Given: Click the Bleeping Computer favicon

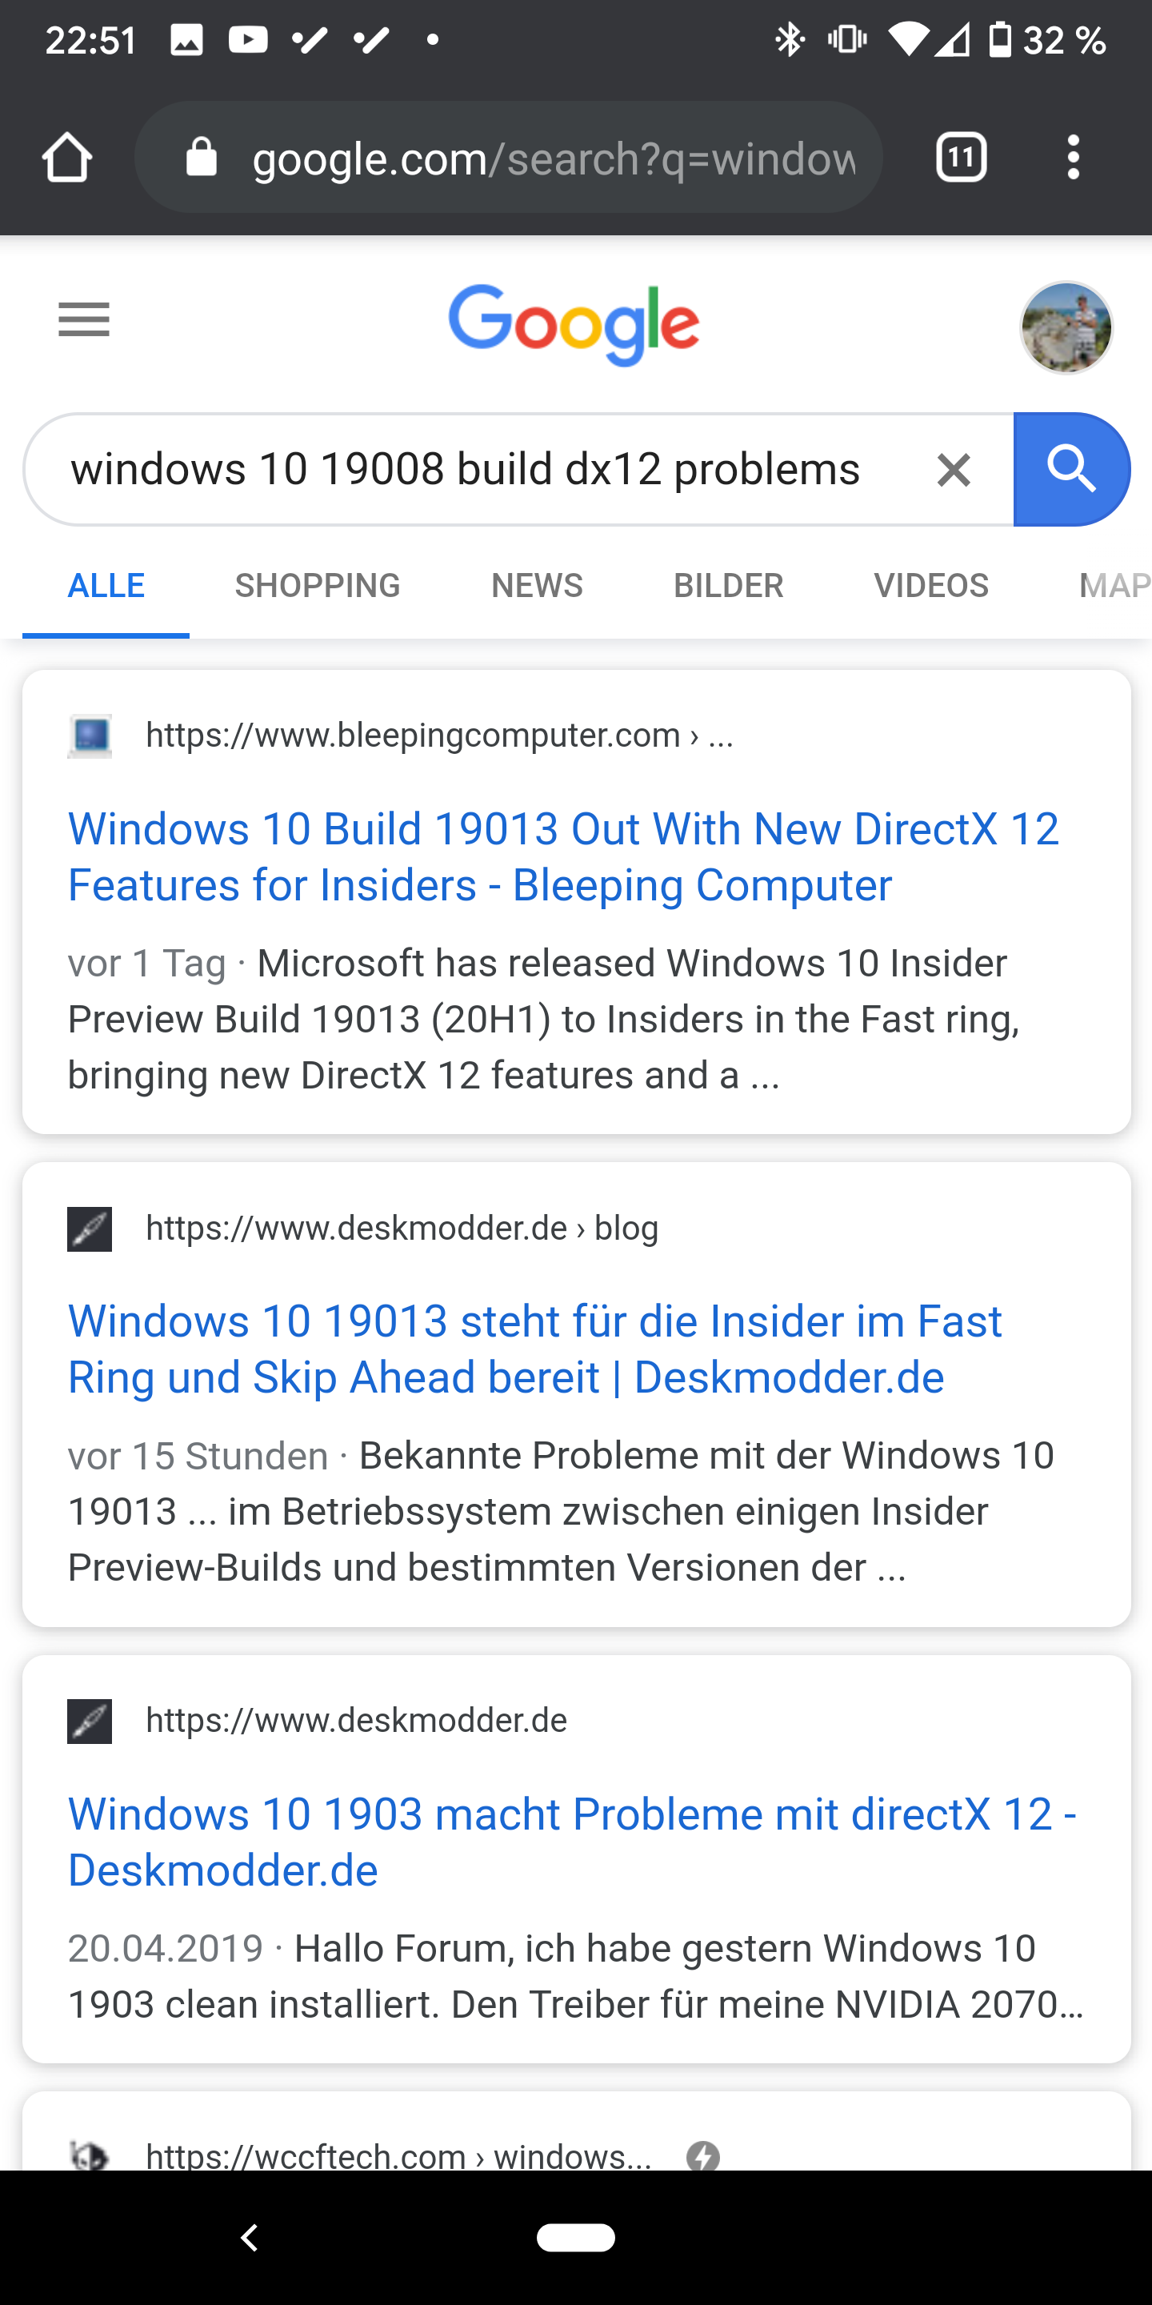Looking at the screenshot, I should point(89,736).
